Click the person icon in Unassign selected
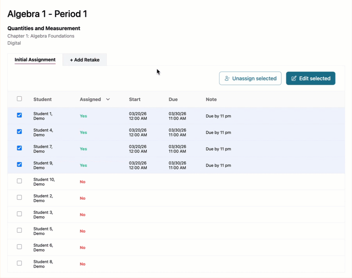Image resolution: width=352 pixels, height=278 pixels. [227, 78]
